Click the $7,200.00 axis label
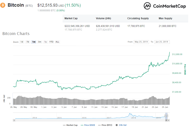189x127 pixels. [x=176, y=92]
